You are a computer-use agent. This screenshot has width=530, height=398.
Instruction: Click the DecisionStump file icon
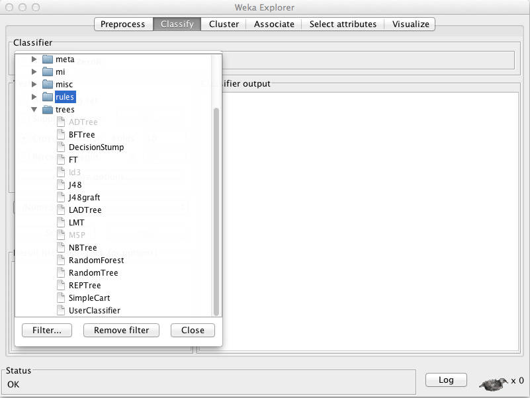click(x=61, y=147)
